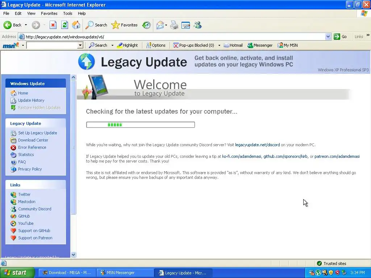Open My MSN from toolbar
371x278 pixels.
point(288,45)
